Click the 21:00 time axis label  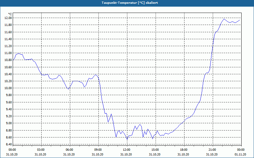(213, 150)
